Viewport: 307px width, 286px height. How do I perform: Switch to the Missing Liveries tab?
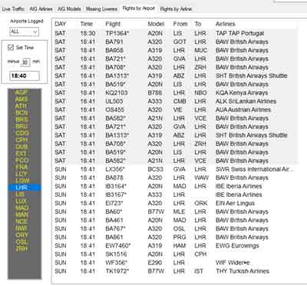pos(101,9)
